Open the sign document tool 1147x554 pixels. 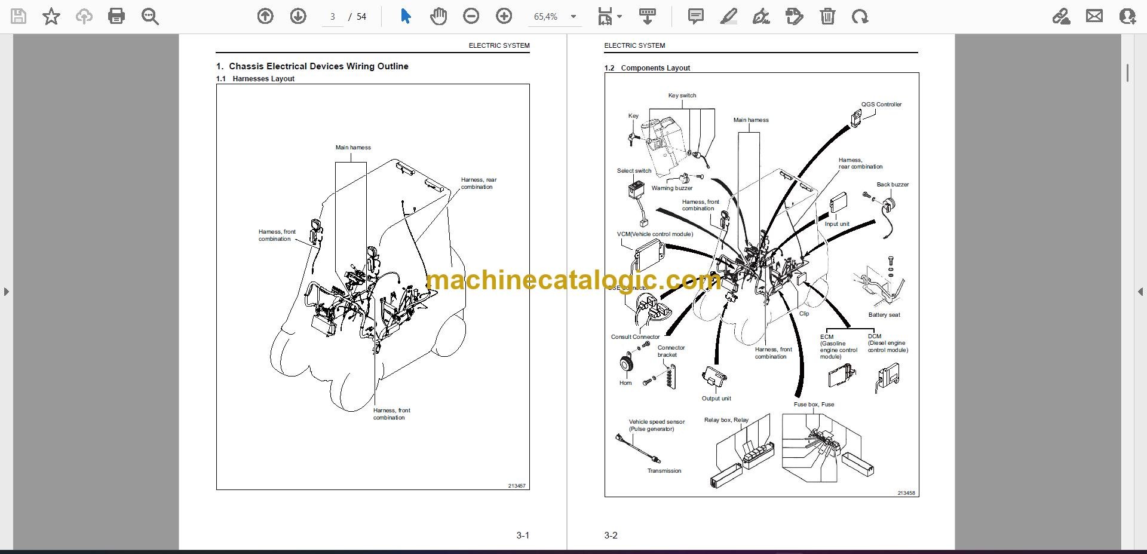coord(761,16)
